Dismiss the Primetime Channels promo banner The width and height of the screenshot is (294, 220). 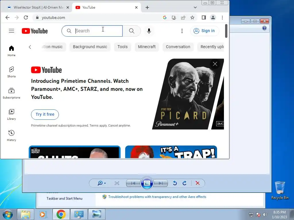[x=215, y=64]
